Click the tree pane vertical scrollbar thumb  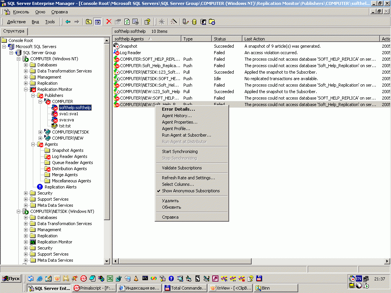tap(107, 132)
